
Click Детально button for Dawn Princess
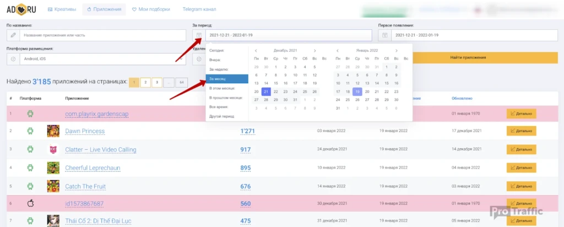(521, 131)
